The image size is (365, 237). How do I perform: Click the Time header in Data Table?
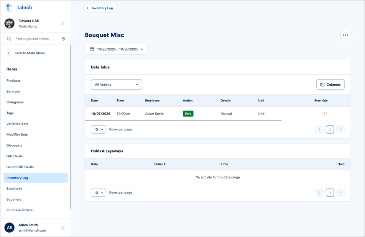120,101
